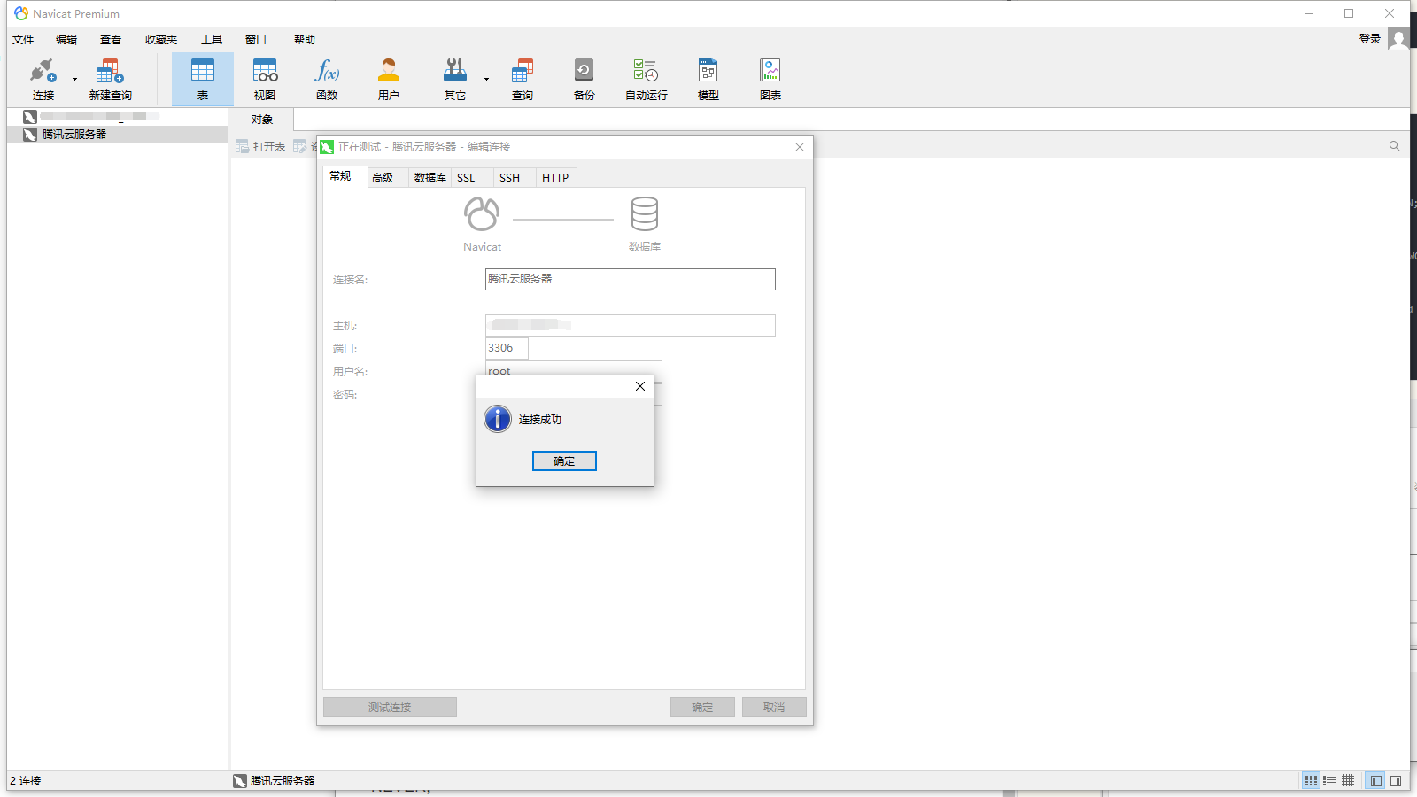Click the blue information icon in message box
1417x797 pixels.
click(x=498, y=419)
